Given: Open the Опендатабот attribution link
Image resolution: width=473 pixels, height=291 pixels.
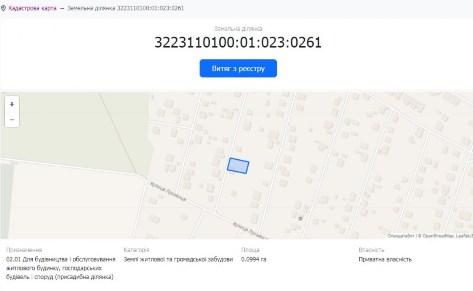Looking at the screenshot, I should [x=401, y=236].
